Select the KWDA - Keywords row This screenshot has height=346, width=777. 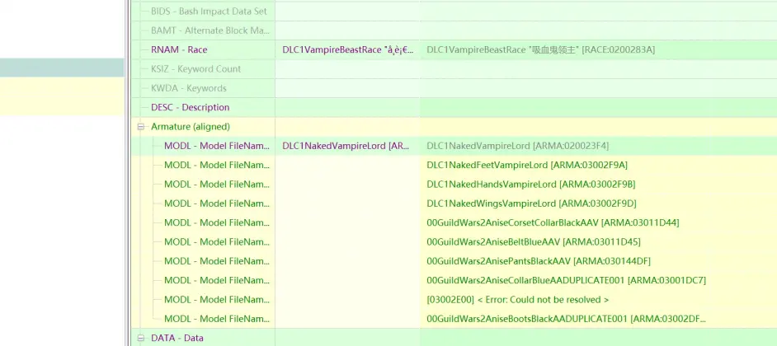click(x=188, y=88)
